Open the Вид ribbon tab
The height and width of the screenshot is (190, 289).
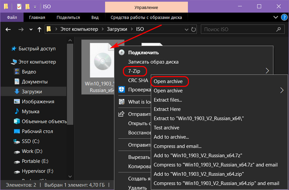pos(95,17)
